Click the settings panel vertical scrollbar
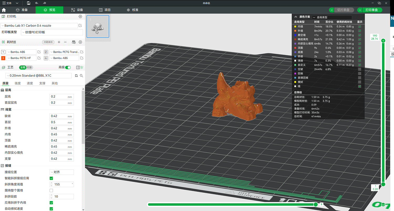Image resolution: width=394 pixels, height=211 pixels. pos(83,117)
